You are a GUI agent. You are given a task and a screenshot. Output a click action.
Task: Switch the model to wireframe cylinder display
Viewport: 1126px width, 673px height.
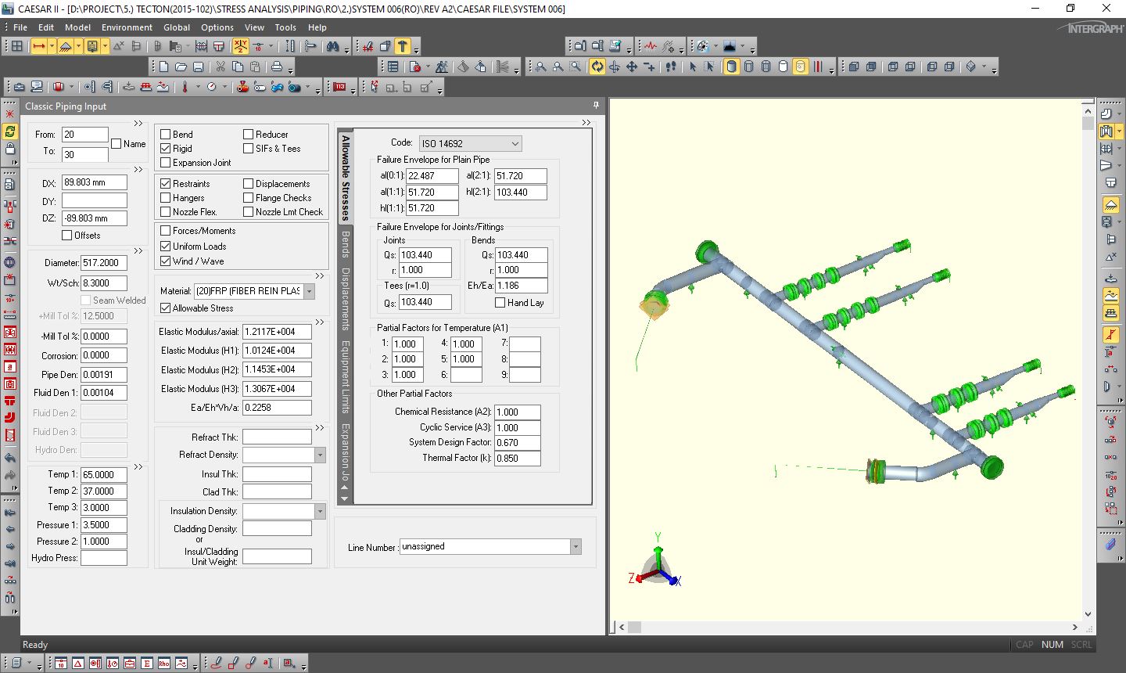point(749,67)
